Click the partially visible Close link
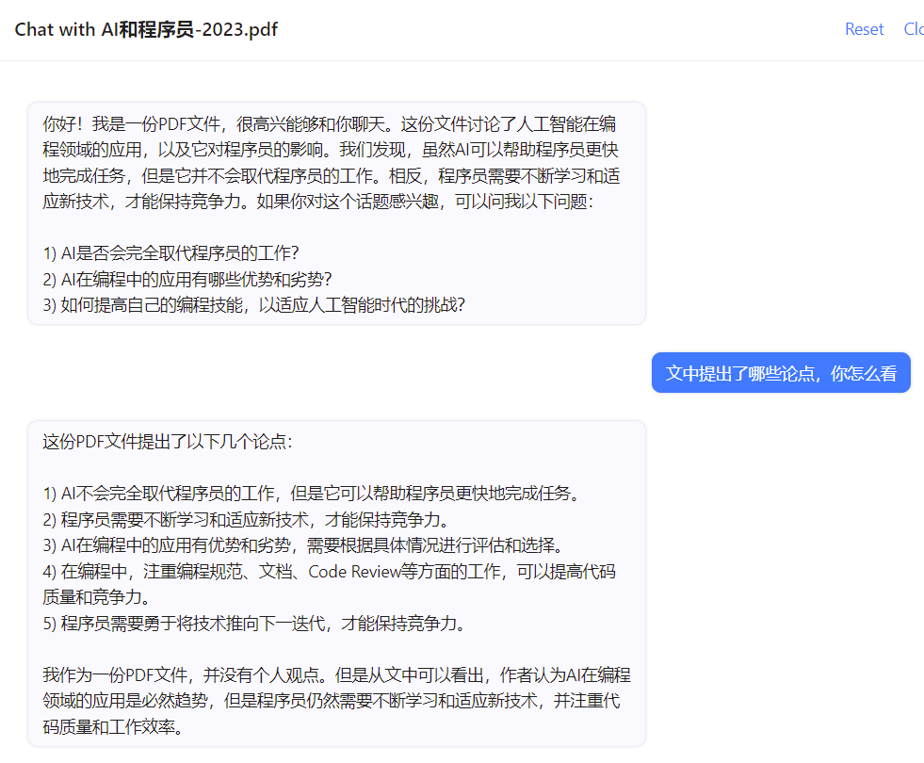Image resolution: width=924 pixels, height=763 pixels. coord(914,29)
